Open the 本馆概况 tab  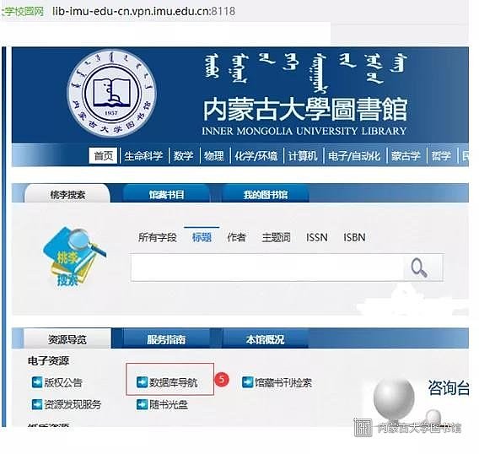tap(265, 338)
